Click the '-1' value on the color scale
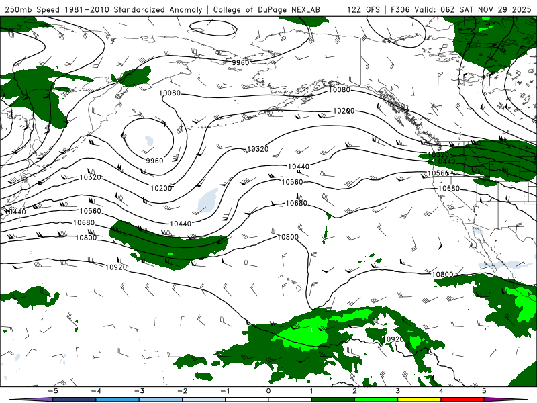537x403 pixels. coord(225,391)
